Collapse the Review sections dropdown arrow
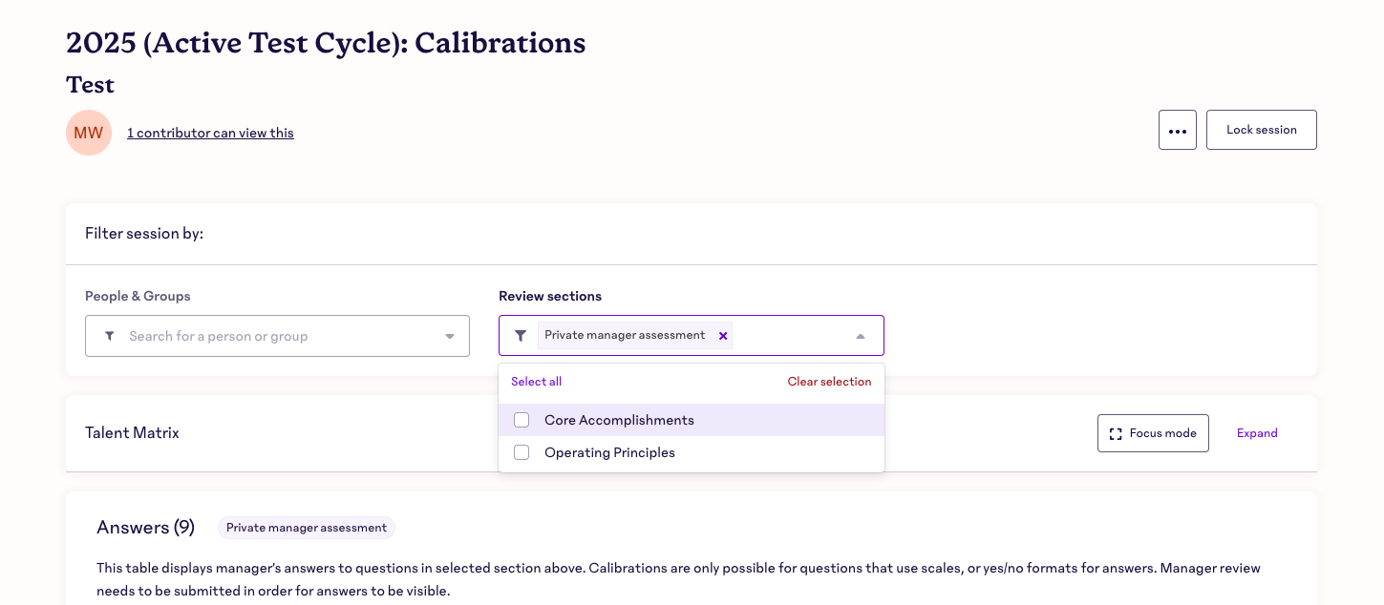Screen dimensions: 1384x605 (x=860, y=336)
